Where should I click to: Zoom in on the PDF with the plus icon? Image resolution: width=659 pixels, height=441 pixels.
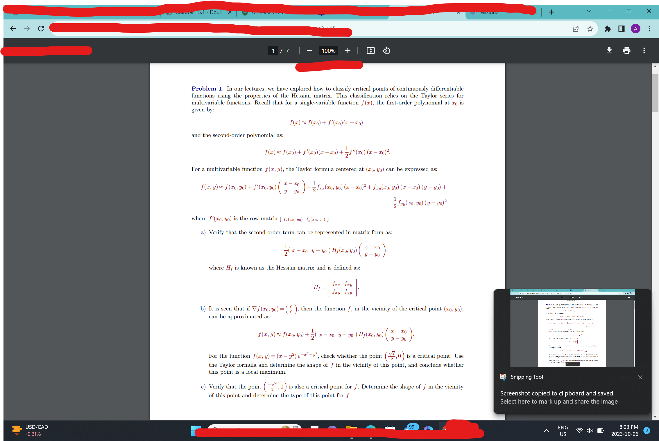tap(348, 50)
